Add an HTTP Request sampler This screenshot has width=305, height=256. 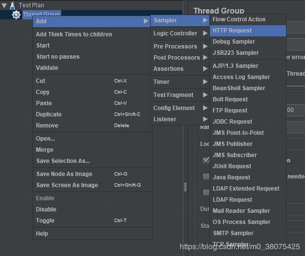tap(248, 31)
